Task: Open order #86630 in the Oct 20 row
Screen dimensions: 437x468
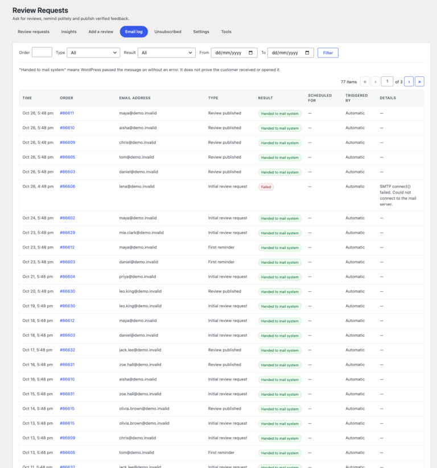Action: pos(68,291)
